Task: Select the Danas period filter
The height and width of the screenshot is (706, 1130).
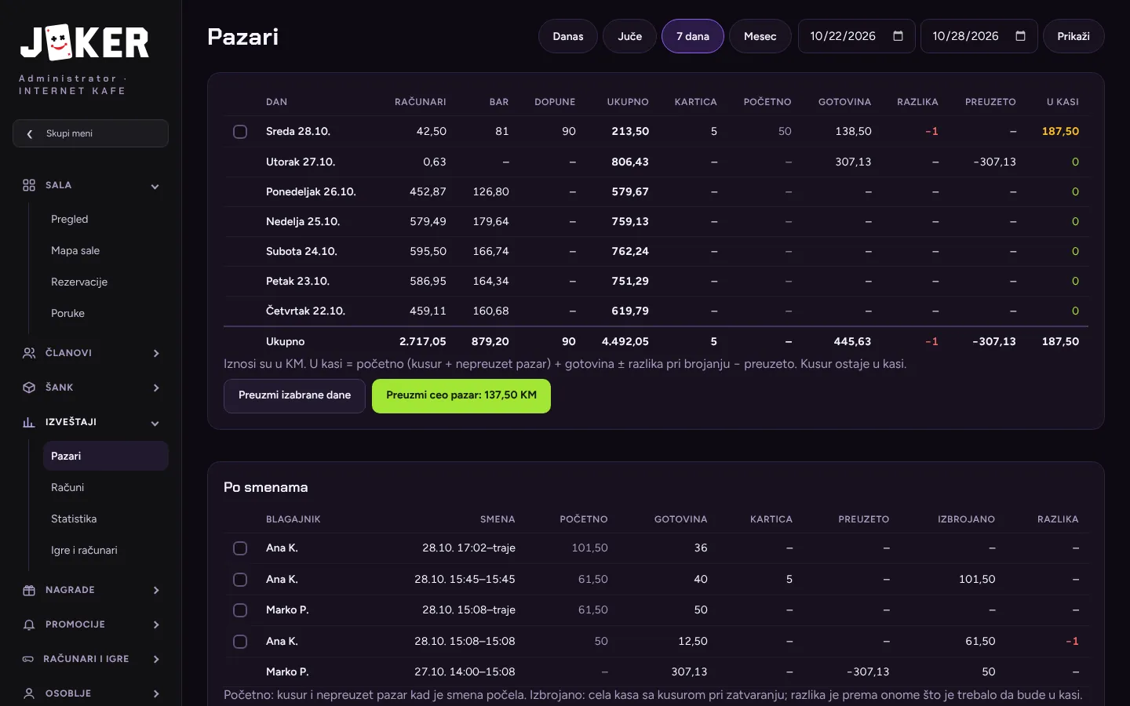Action: point(568,36)
